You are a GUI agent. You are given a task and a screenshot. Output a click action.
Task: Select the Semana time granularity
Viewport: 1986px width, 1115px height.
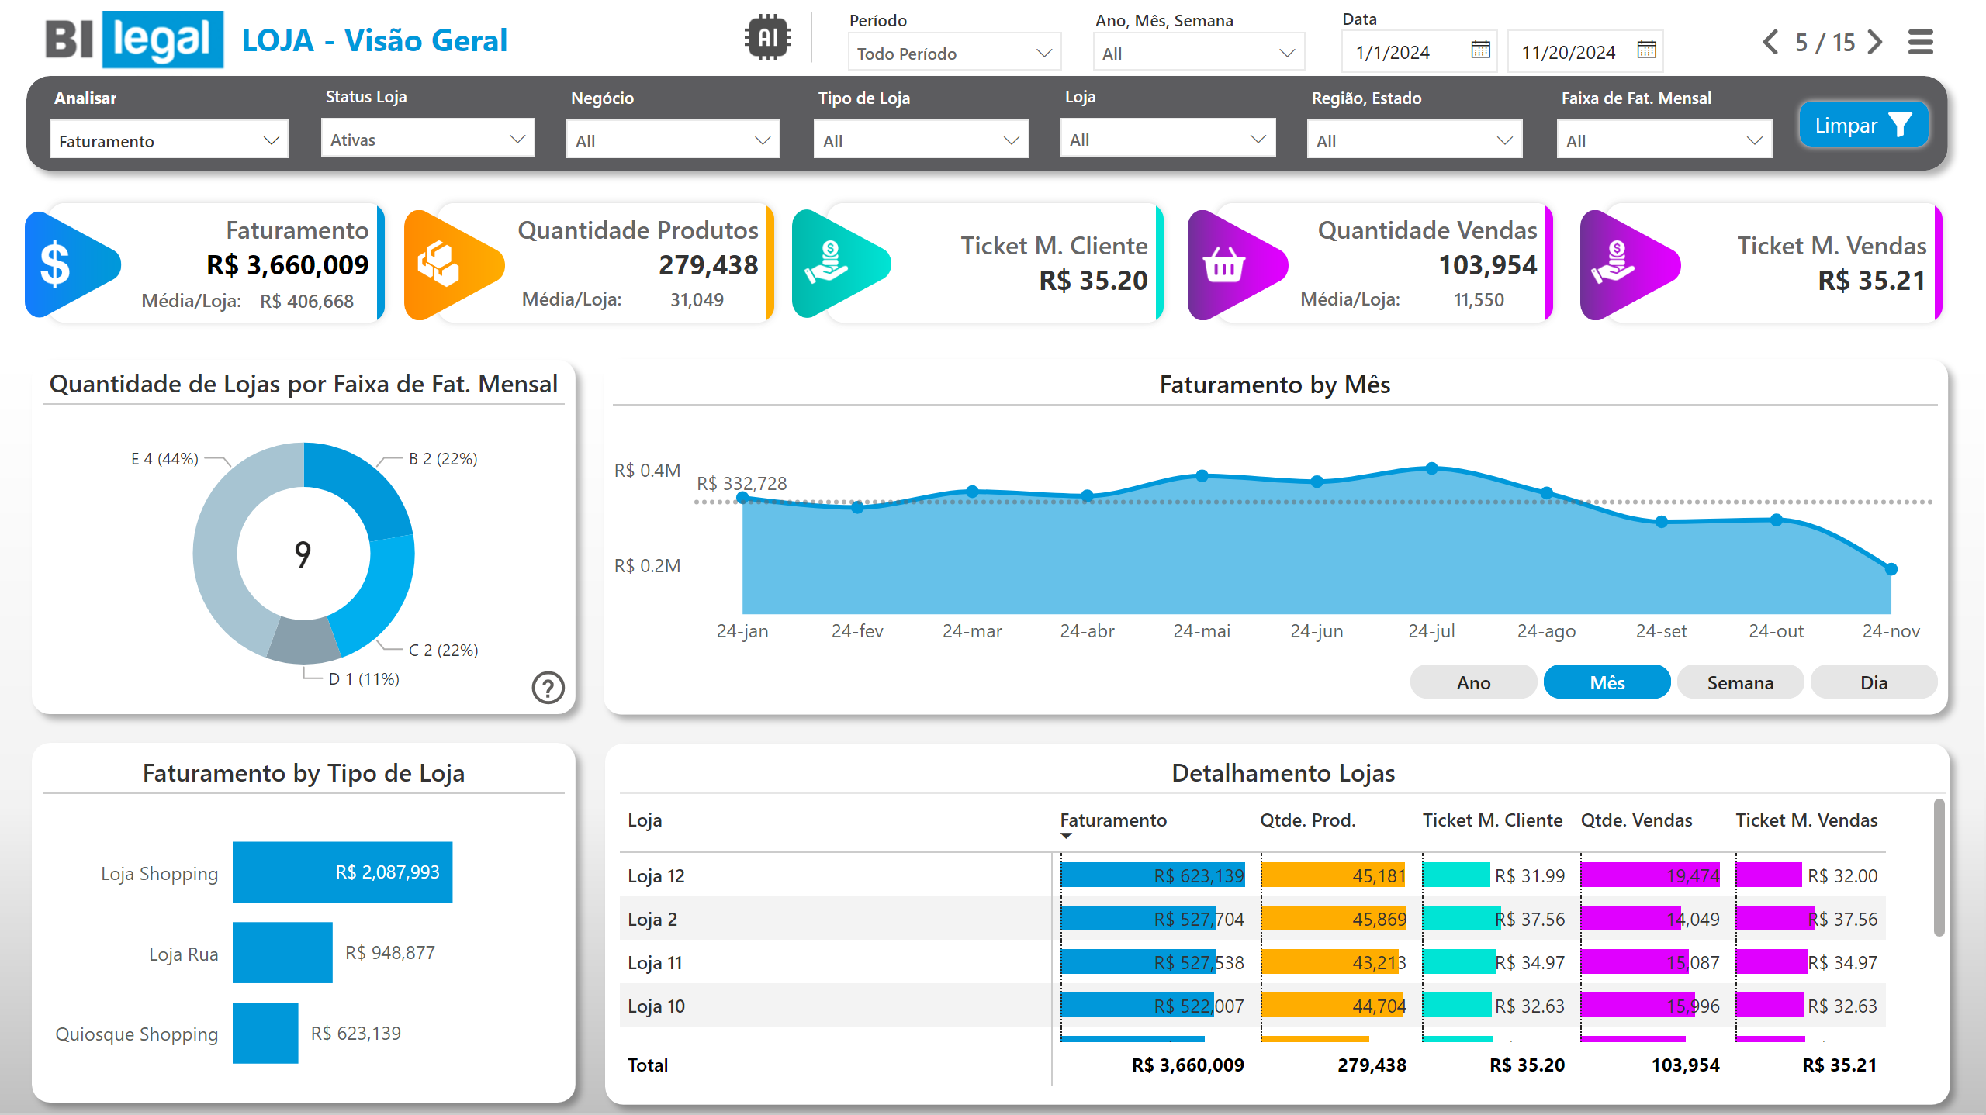1740,682
